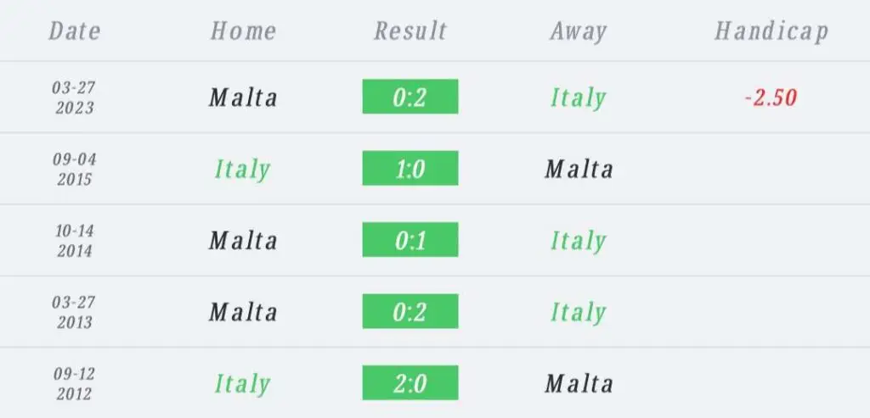Open the 1:0 result from 2015 match

coord(410,169)
